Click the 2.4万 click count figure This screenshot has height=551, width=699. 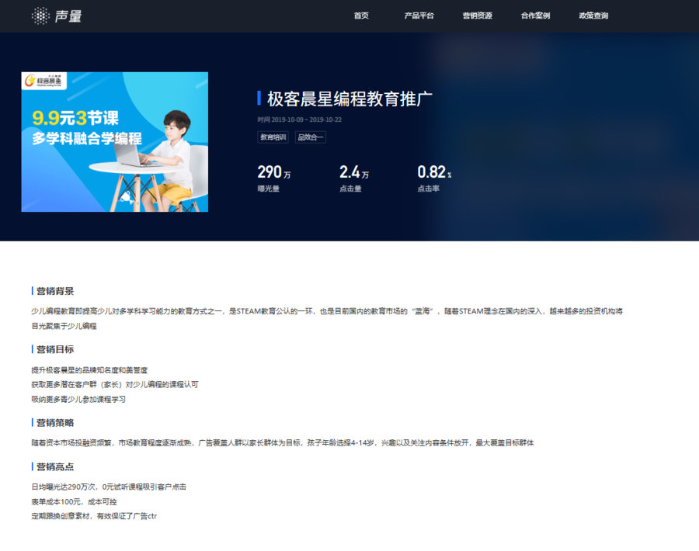point(354,172)
